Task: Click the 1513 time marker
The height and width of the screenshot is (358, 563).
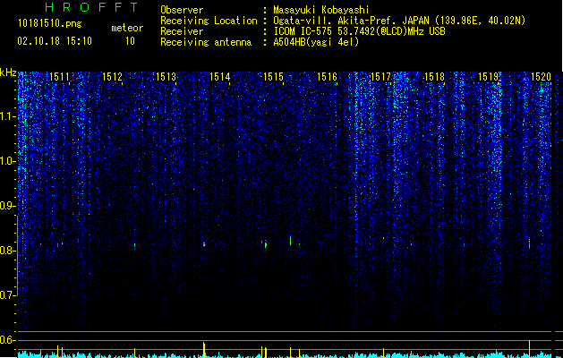Action: click(x=166, y=76)
